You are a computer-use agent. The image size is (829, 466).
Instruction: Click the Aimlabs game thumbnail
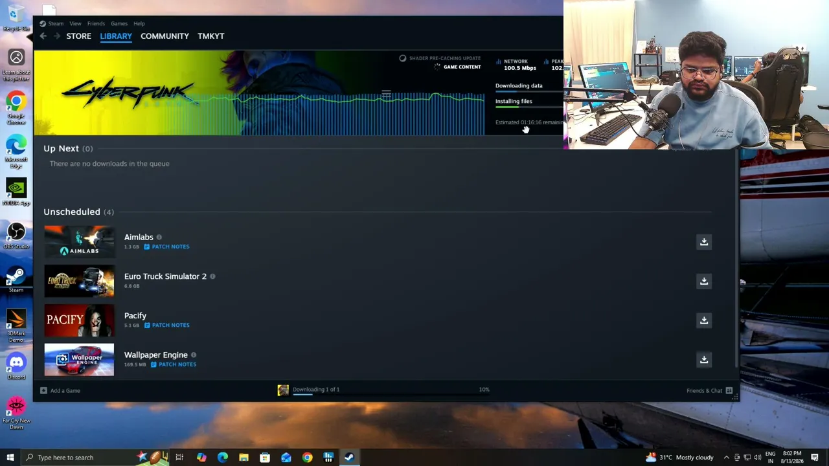pyautogui.click(x=79, y=241)
